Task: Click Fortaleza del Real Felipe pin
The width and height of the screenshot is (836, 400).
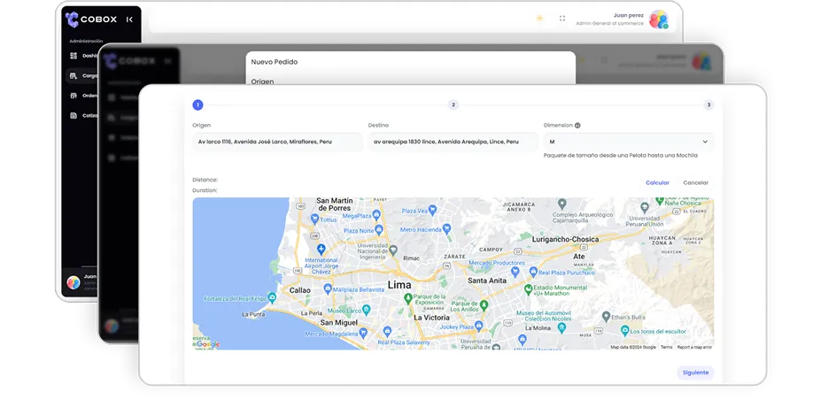Action: tap(272, 297)
